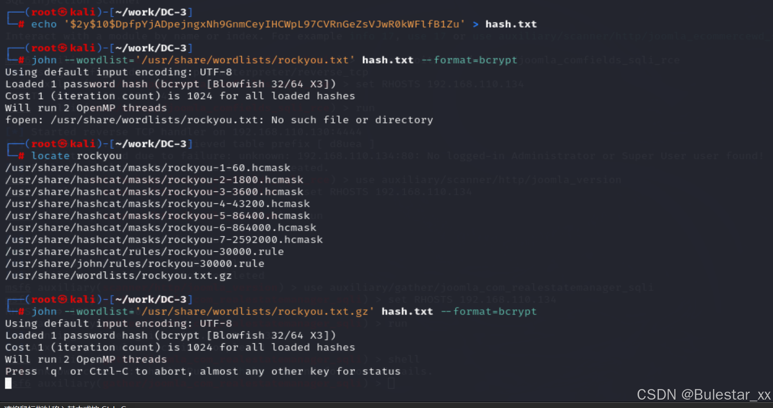Click the echo command with bcrypt hash
Viewport: 773px width, 408px height.
click(x=284, y=24)
